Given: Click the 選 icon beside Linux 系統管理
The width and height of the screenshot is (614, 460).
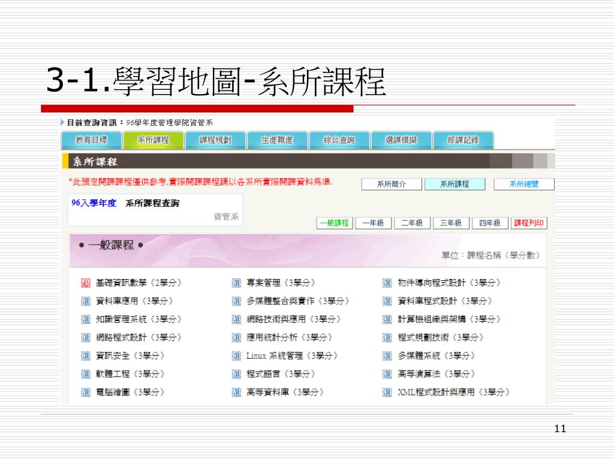Looking at the screenshot, I should tap(236, 356).
